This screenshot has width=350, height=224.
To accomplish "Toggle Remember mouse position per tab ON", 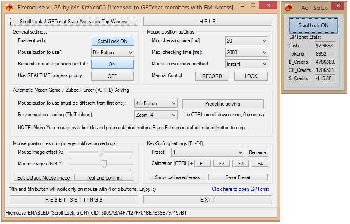I will (112, 65).
